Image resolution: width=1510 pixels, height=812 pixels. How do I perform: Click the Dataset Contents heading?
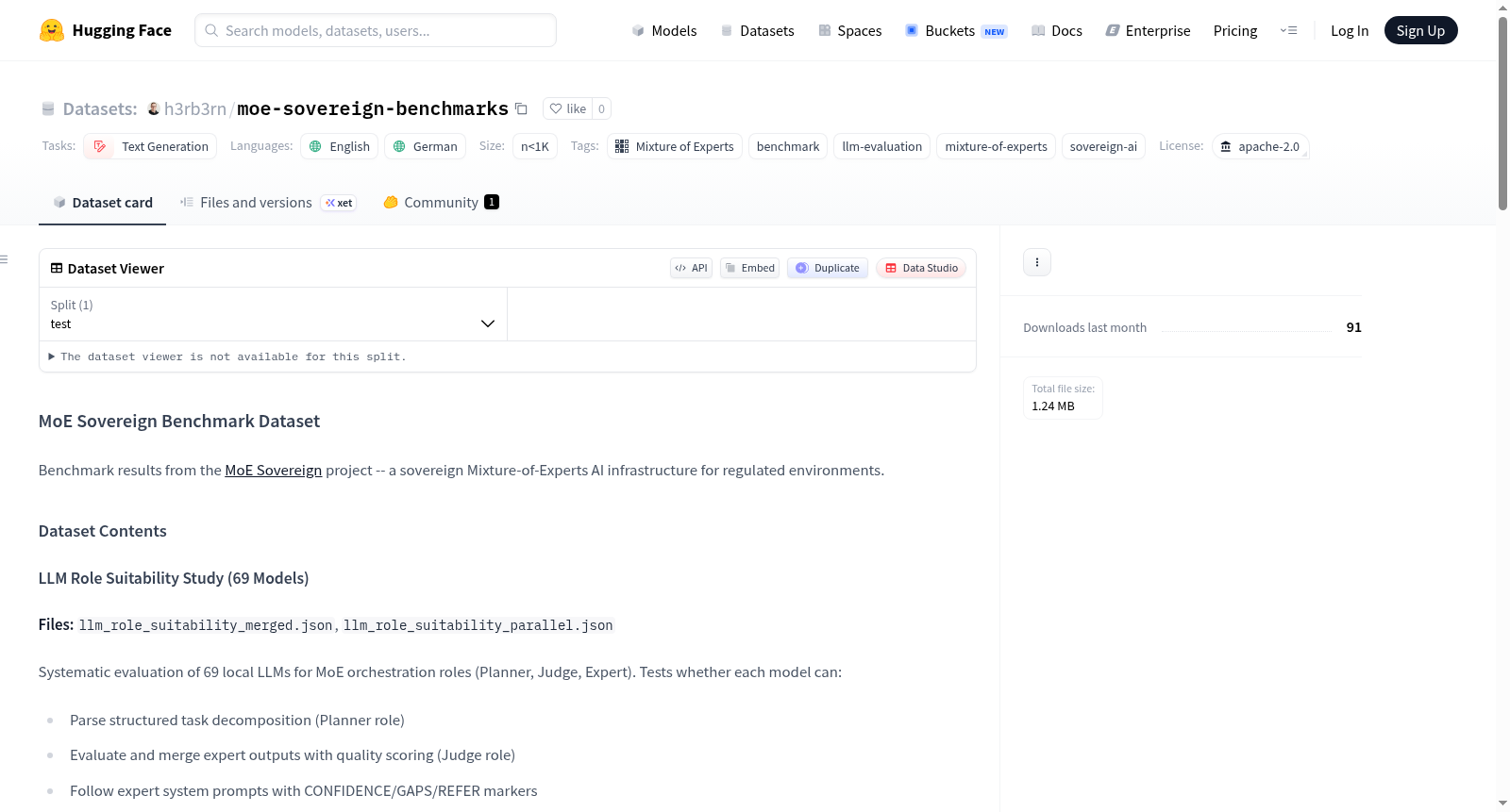point(103,531)
